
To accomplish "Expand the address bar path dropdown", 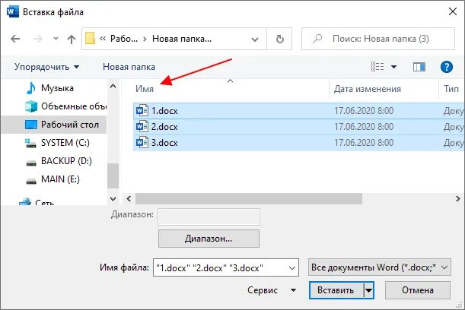I will coord(255,39).
